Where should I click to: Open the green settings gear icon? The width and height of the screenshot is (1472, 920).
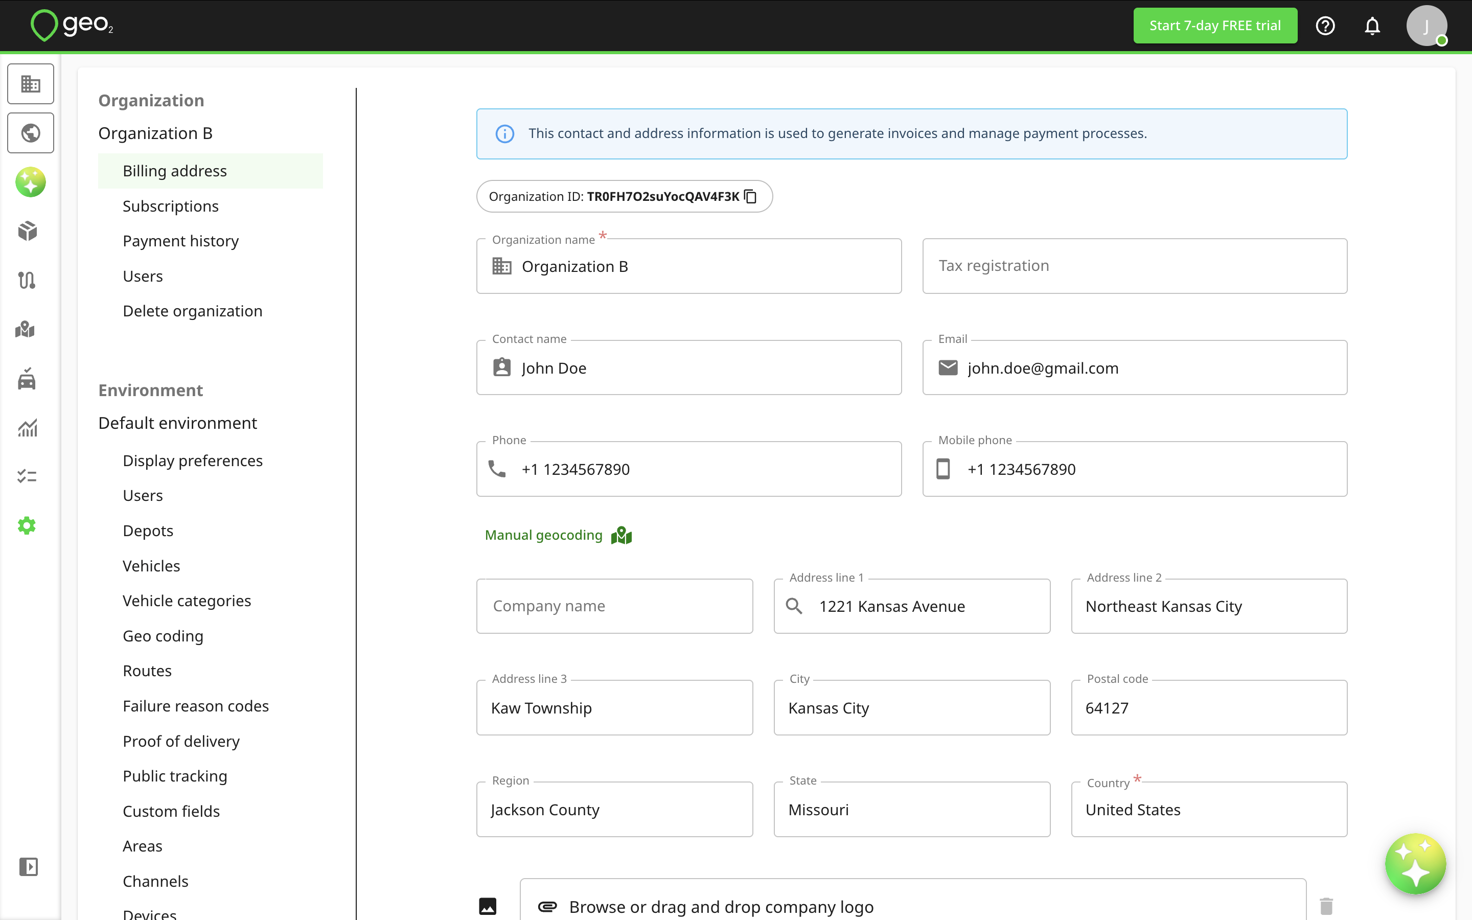[27, 526]
